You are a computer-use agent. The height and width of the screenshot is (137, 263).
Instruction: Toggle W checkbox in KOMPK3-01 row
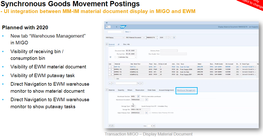pyautogui.click(x=159, y=74)
